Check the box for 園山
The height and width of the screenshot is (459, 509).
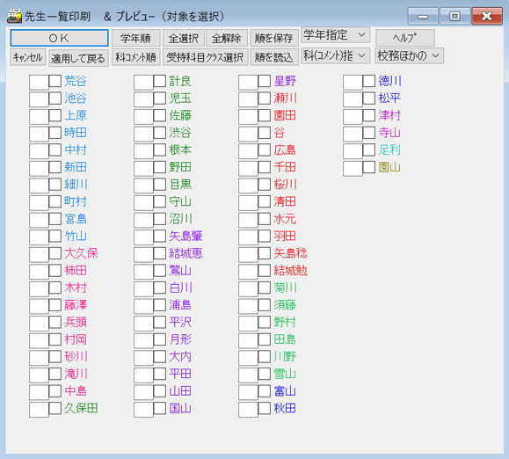pyautogui.click(x=368, y=167)
